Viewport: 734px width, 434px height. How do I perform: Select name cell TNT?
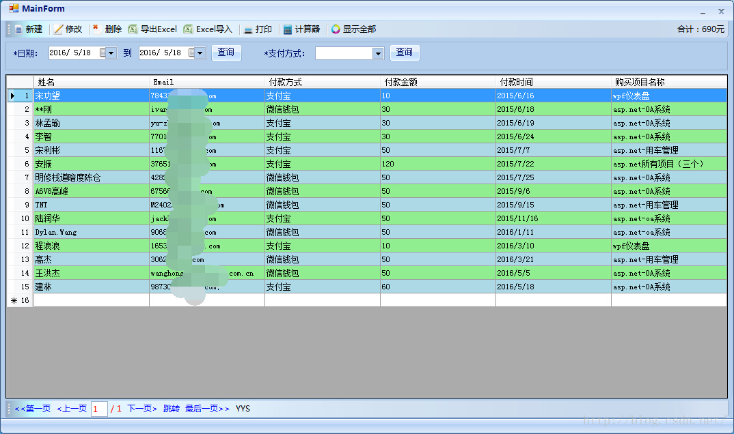(x=92, y=205)
